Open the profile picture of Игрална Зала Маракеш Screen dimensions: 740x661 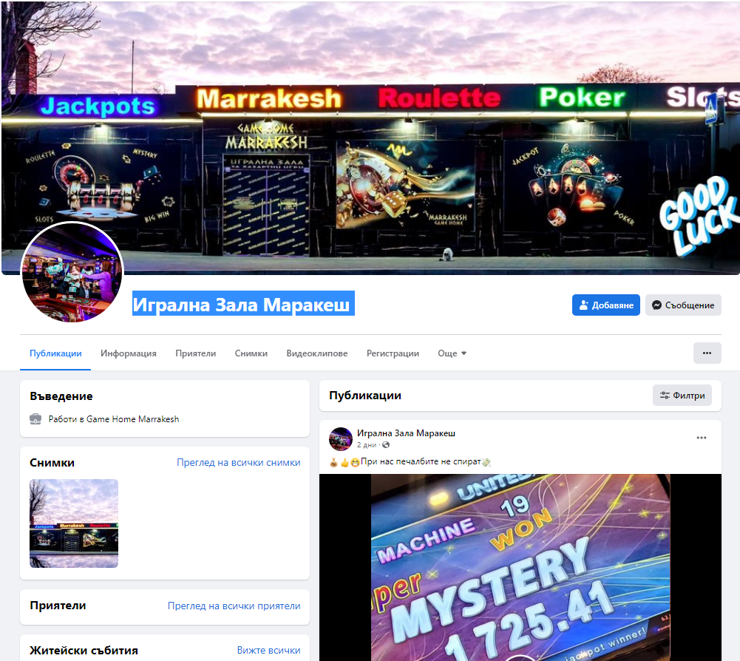click(x=72, y=272)
